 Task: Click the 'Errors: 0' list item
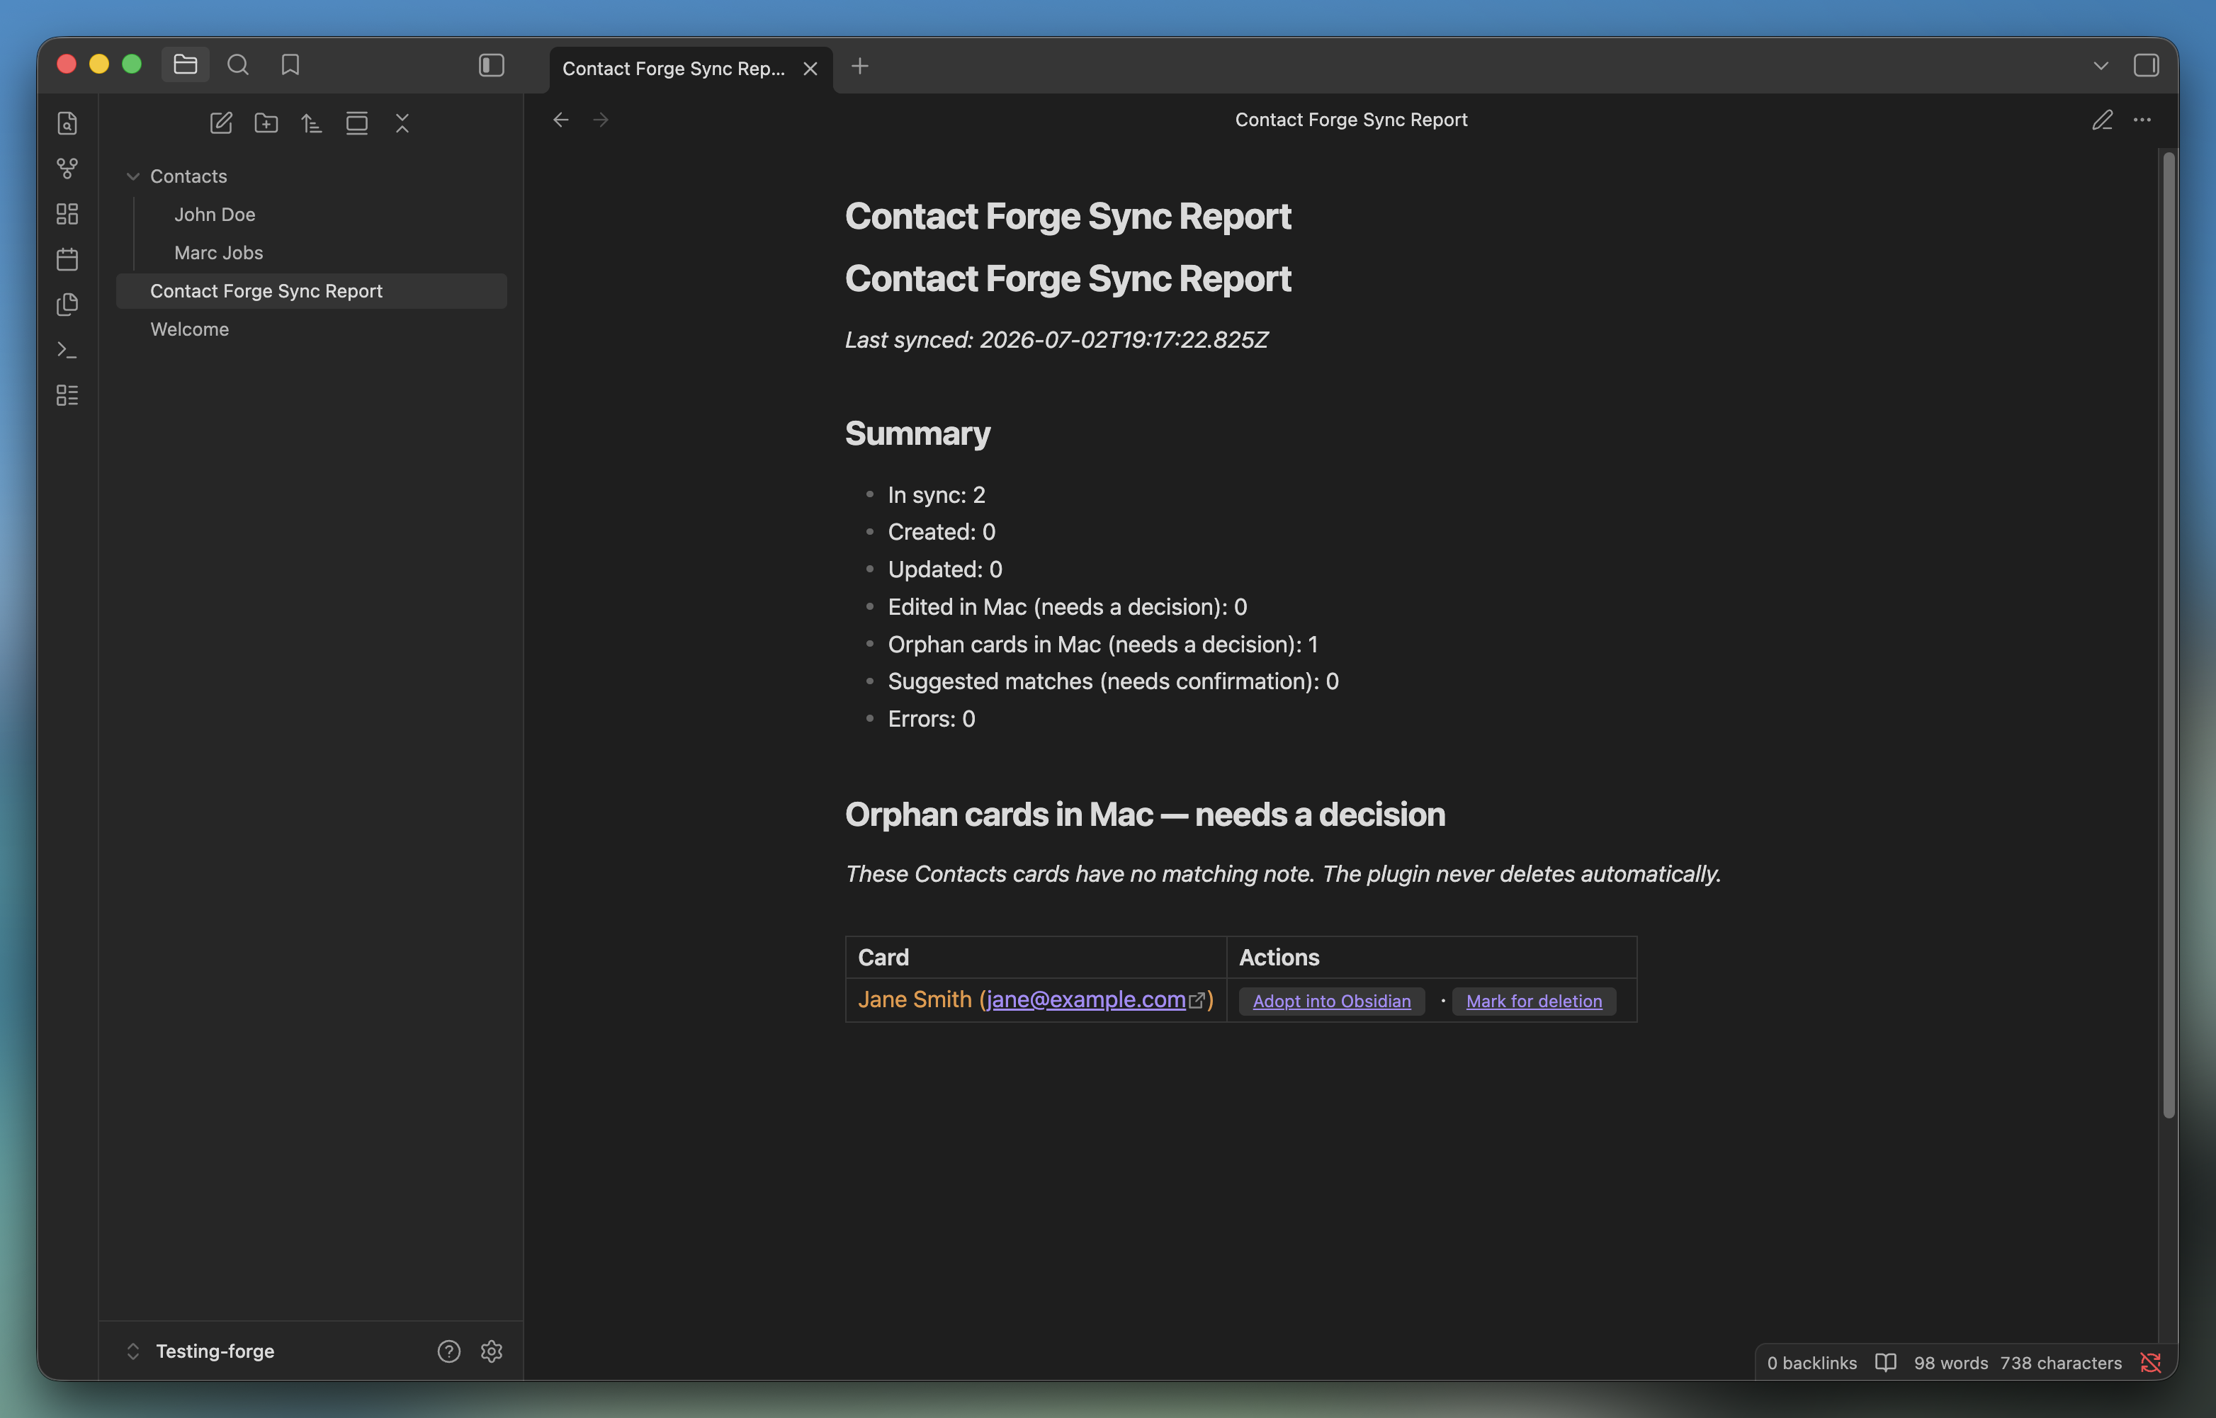931,718
